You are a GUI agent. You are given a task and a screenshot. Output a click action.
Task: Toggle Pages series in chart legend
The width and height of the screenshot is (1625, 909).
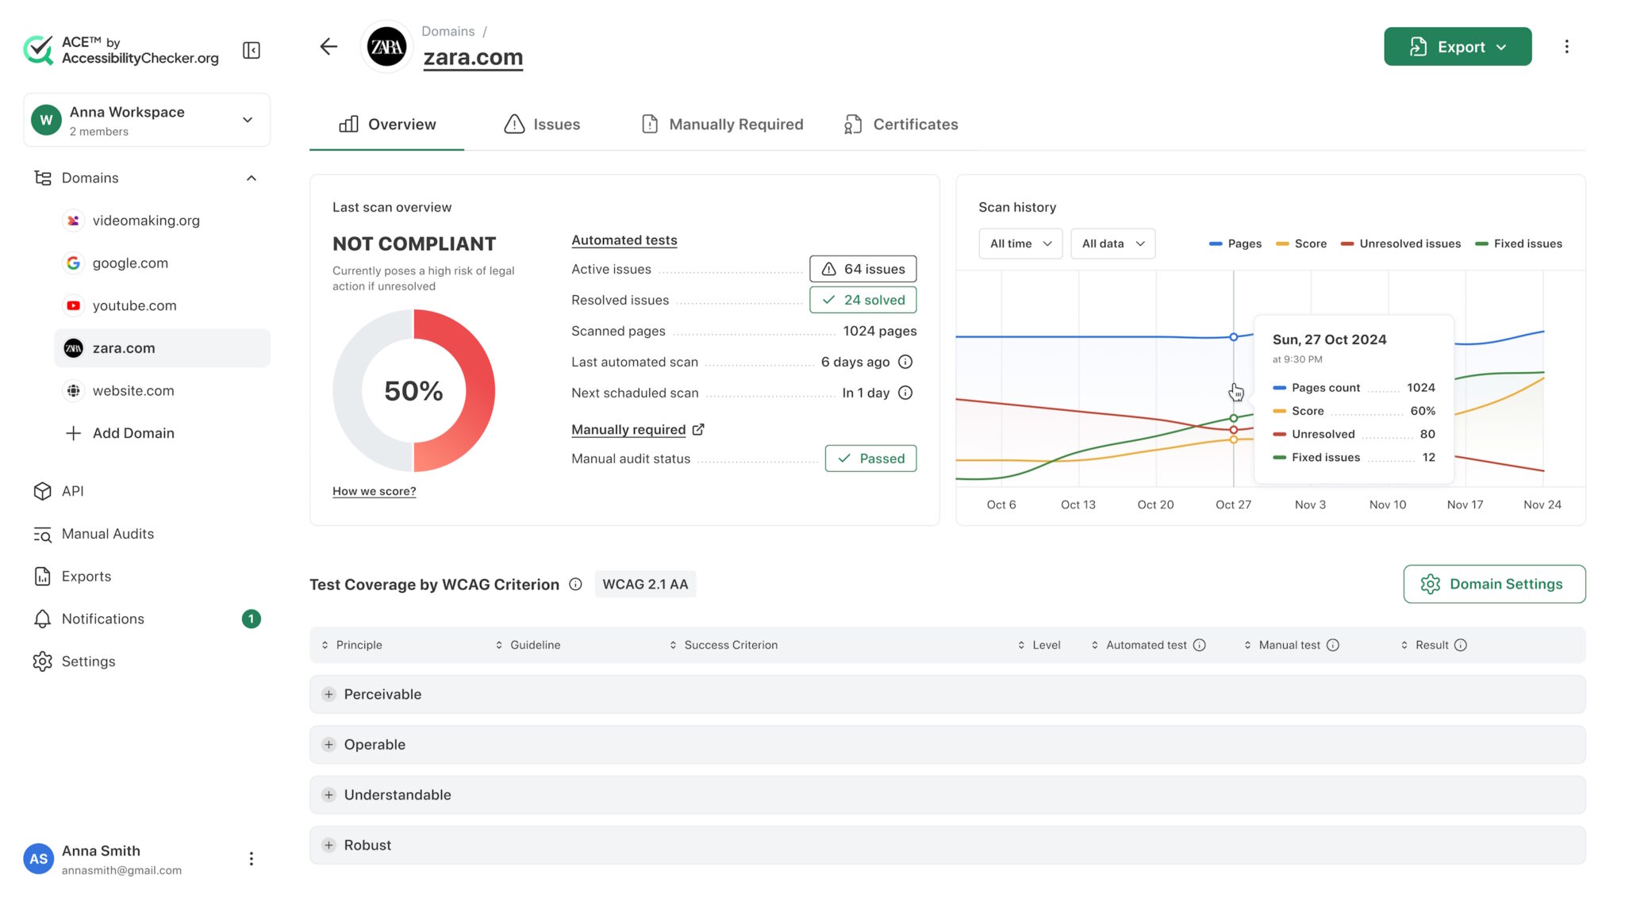(x=1235, y=244)
